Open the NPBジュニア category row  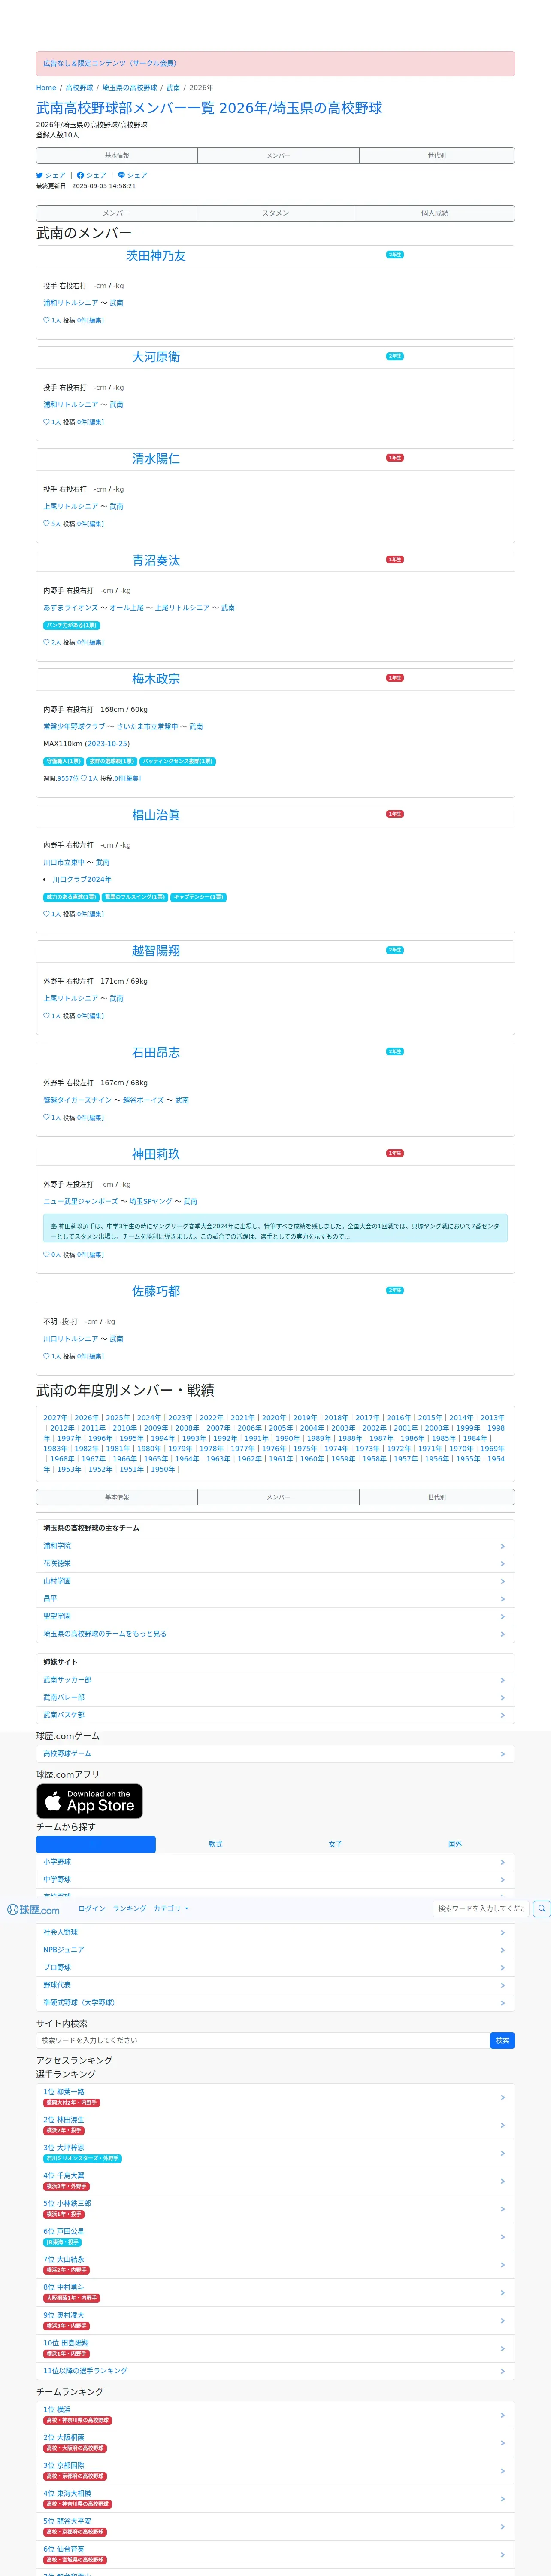click(275, 1950)
